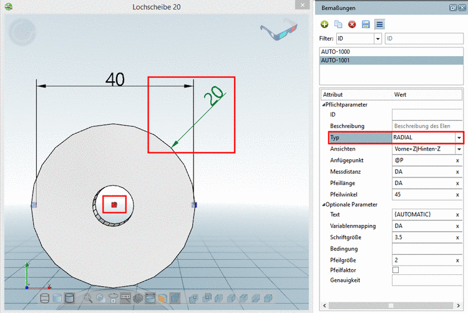The width and height of the screenshot is (468, 313).
Task: Save dimensions with the floppy disk icon
Action: click(366, 24)
